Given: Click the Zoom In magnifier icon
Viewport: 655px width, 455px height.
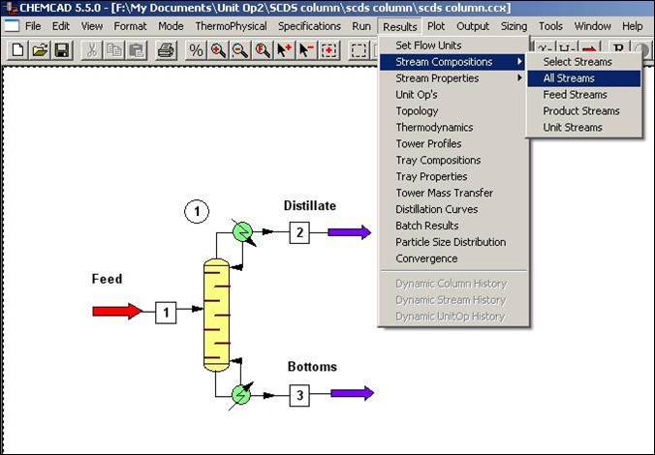Looking at the screenshot, I should tap(218, 50).
